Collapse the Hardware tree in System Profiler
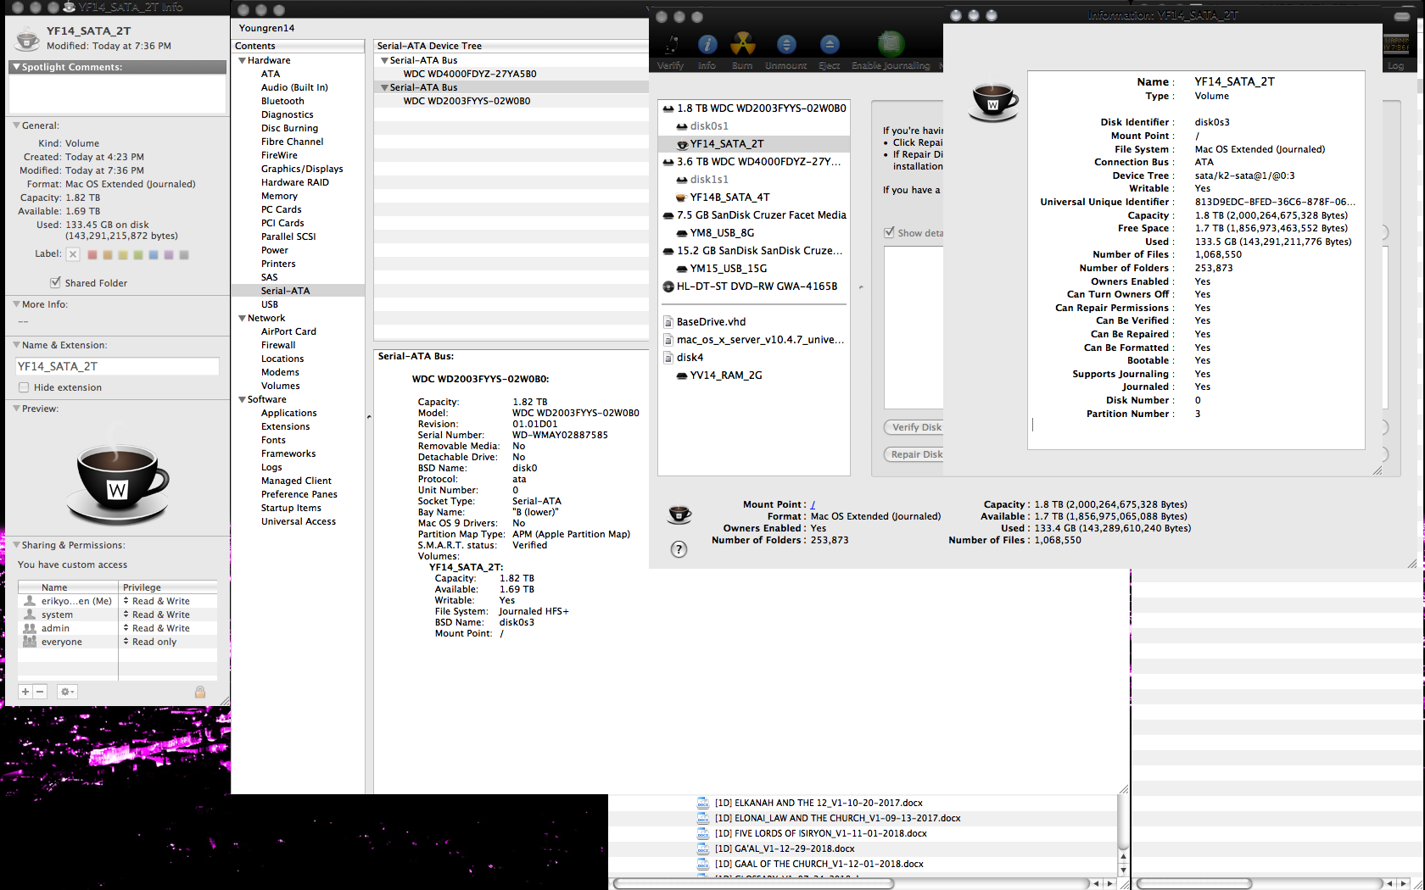The height and width of the screenshot is (890, 1425). click(243, 61)
